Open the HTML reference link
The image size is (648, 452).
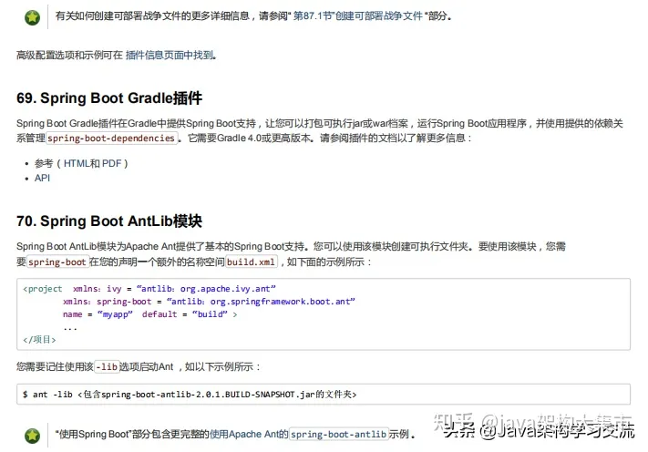coord(77,164)
